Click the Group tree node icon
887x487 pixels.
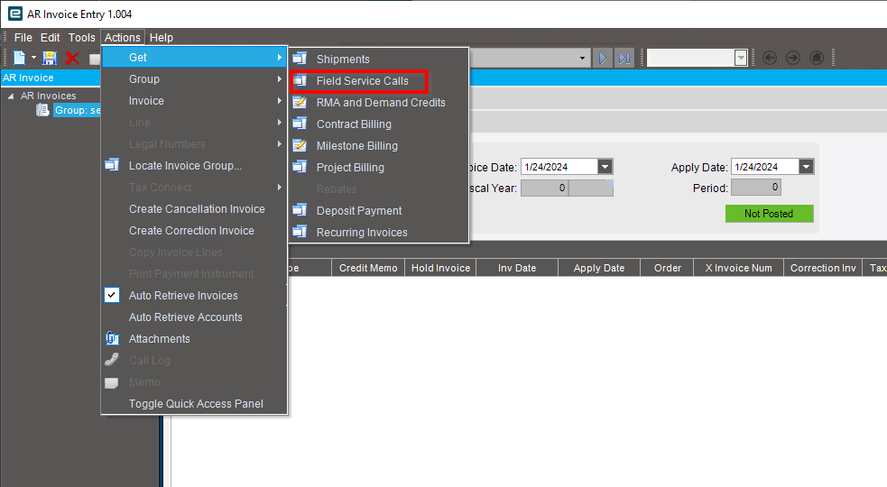pyautogui.click(x=43, y=110)
